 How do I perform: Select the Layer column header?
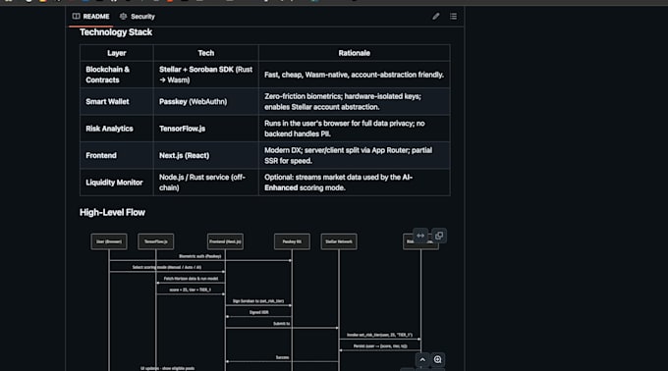[116, 53]
